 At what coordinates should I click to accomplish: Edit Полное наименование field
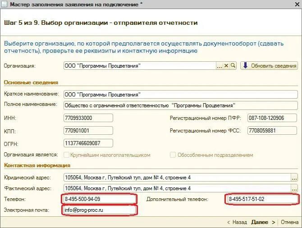click(x=181, y=105)
